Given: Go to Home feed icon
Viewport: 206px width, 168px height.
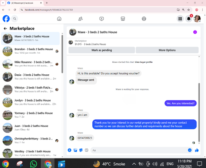Looking at the screenshot, I should [x=59, y=19].
